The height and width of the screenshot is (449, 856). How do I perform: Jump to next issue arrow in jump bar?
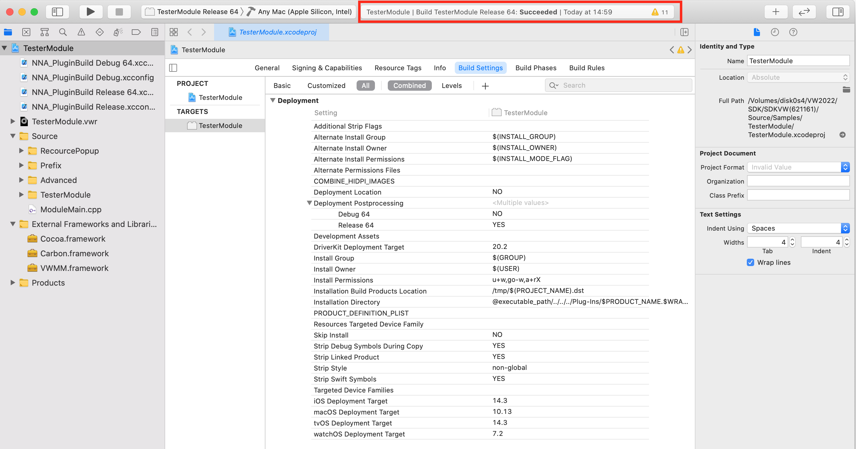(690, 50)
